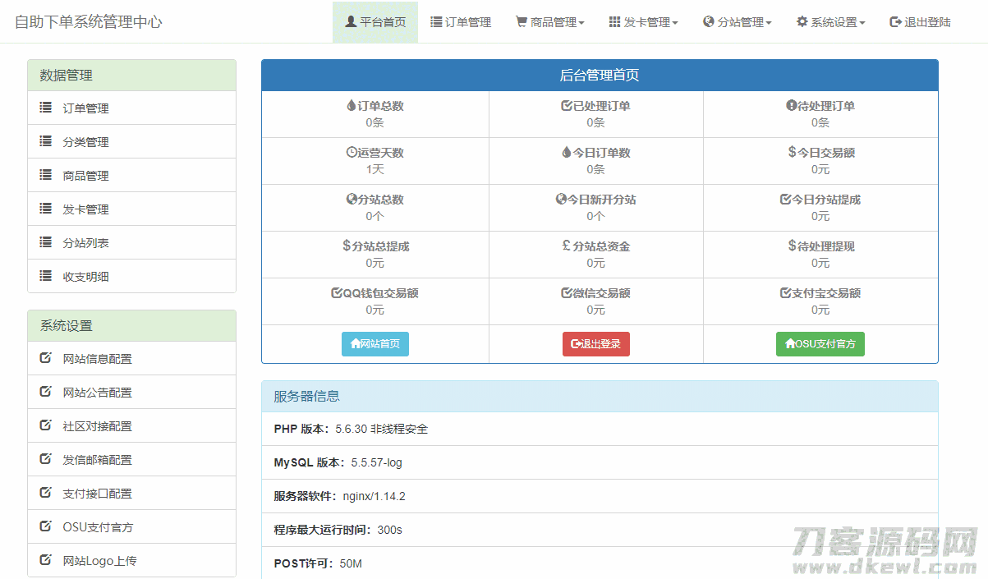
Task: Click the green OSU支付官方 button
Action: [820, 344]
